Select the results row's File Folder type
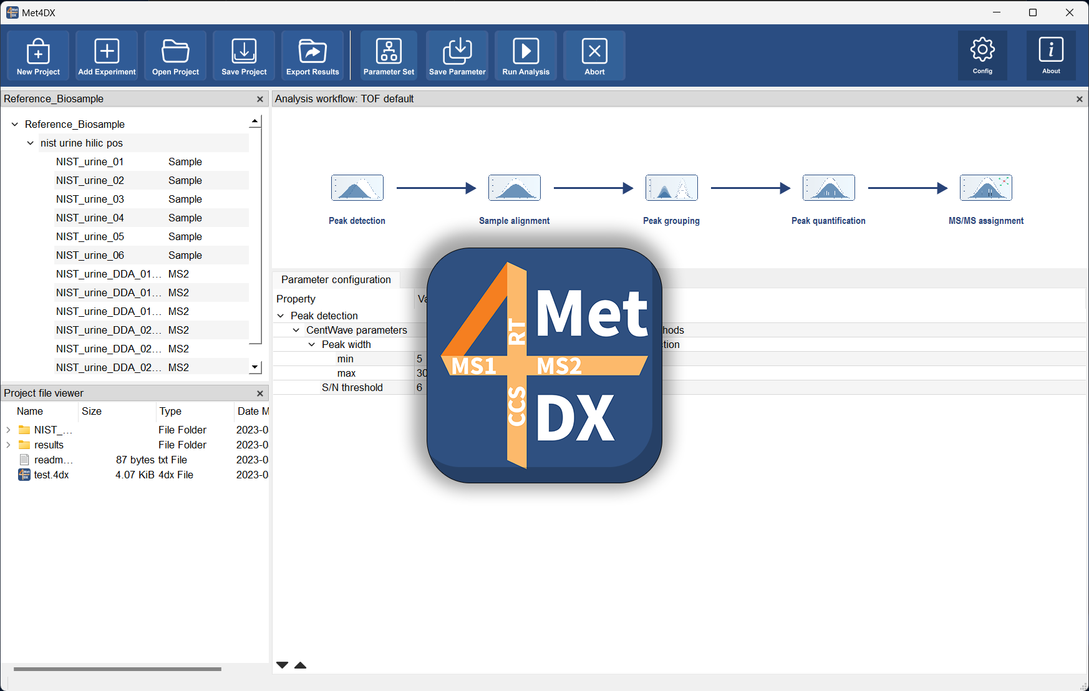1089x691 pixels. click(182, 445)
